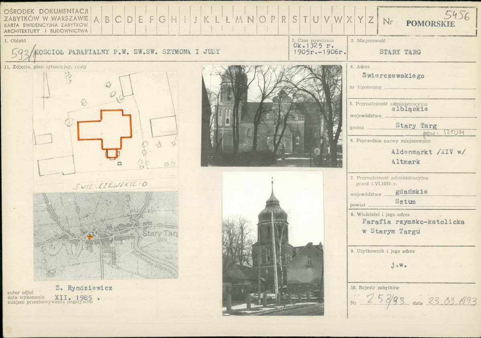Click the letter B index cell
This screenshot has height=338, width=481.
click(107, 20)
